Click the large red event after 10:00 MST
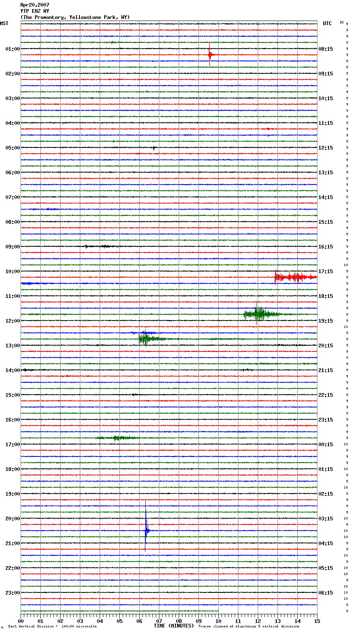Image resolution: width=350 pixels, height=632 pixels. (296, 277)
